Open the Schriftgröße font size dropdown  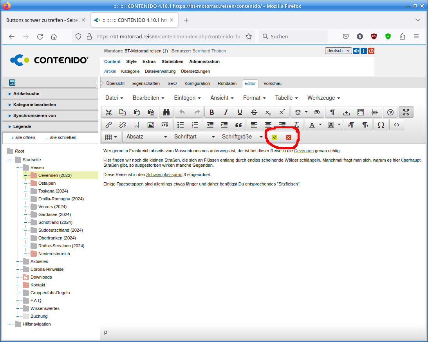click(242, 137)
